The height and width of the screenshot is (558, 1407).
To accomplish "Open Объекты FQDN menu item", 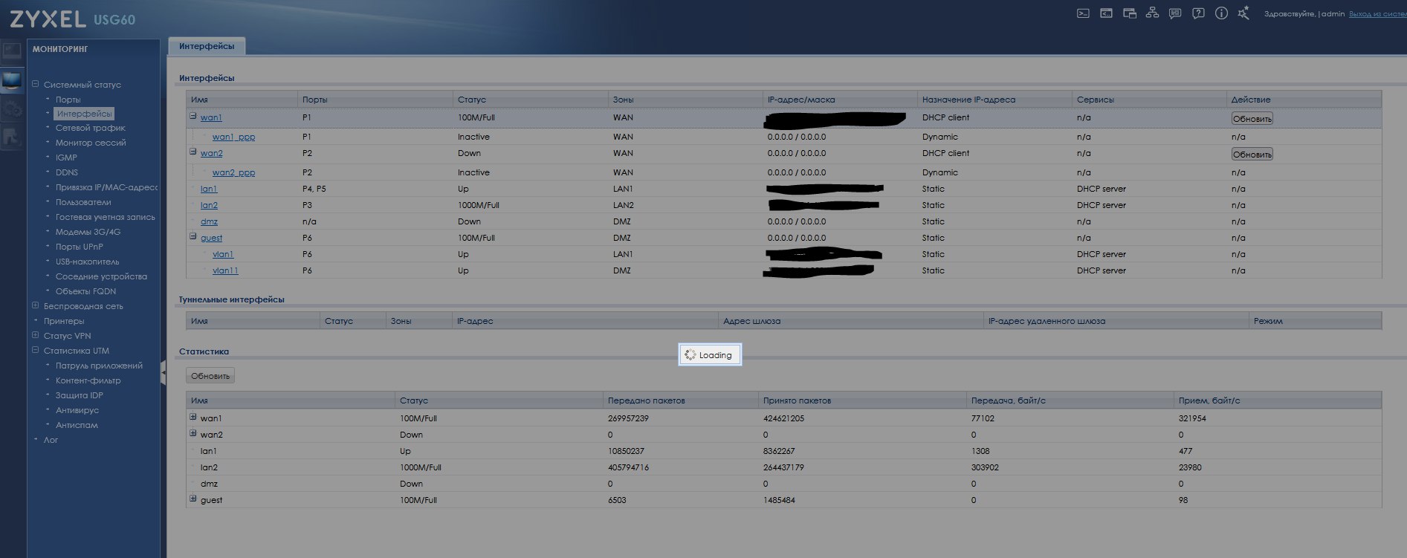I will point(85,291).
